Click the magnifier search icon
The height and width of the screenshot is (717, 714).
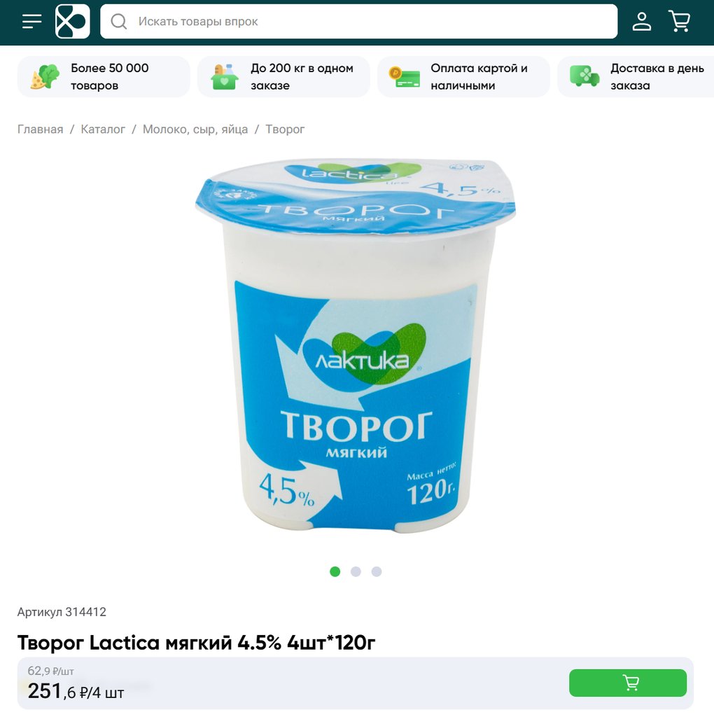click(119, 22)
